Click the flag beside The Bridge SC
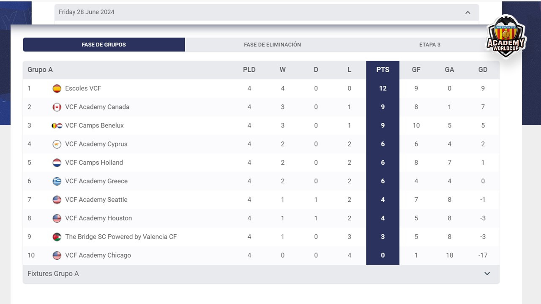 [x=57, y=237]
